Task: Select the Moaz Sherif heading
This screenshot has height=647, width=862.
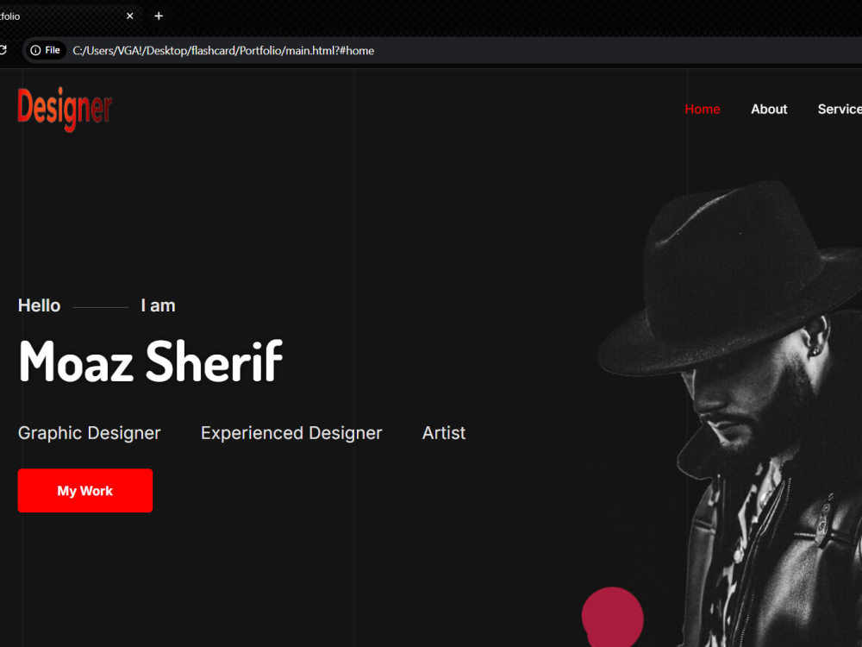Action: (x=150, y=361)
